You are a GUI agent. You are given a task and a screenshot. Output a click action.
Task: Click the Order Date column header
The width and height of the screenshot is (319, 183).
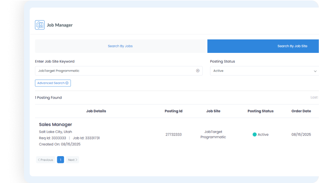301,111
